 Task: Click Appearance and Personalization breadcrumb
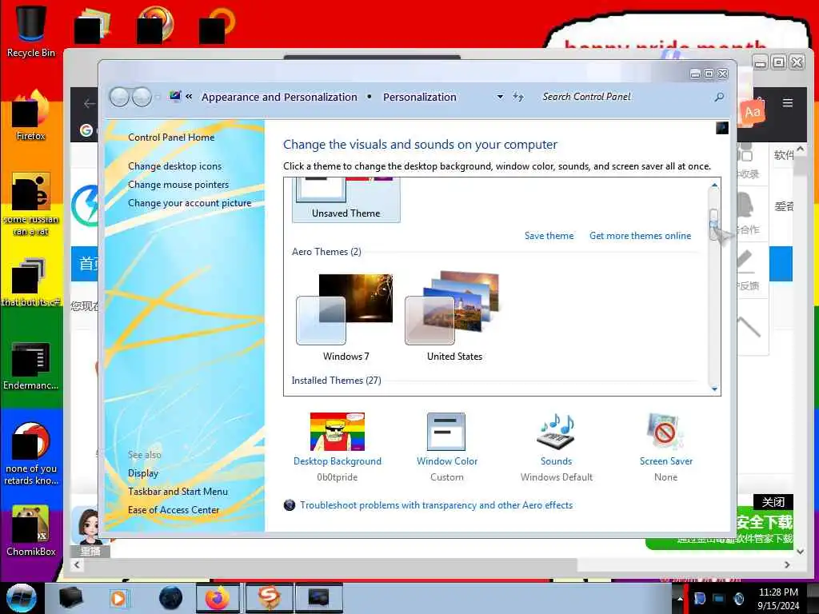click(x=279, y=97)
